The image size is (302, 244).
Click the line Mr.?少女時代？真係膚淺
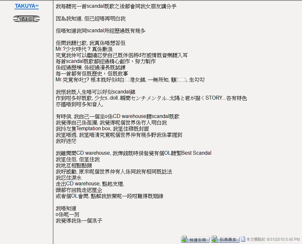point(84,49)
